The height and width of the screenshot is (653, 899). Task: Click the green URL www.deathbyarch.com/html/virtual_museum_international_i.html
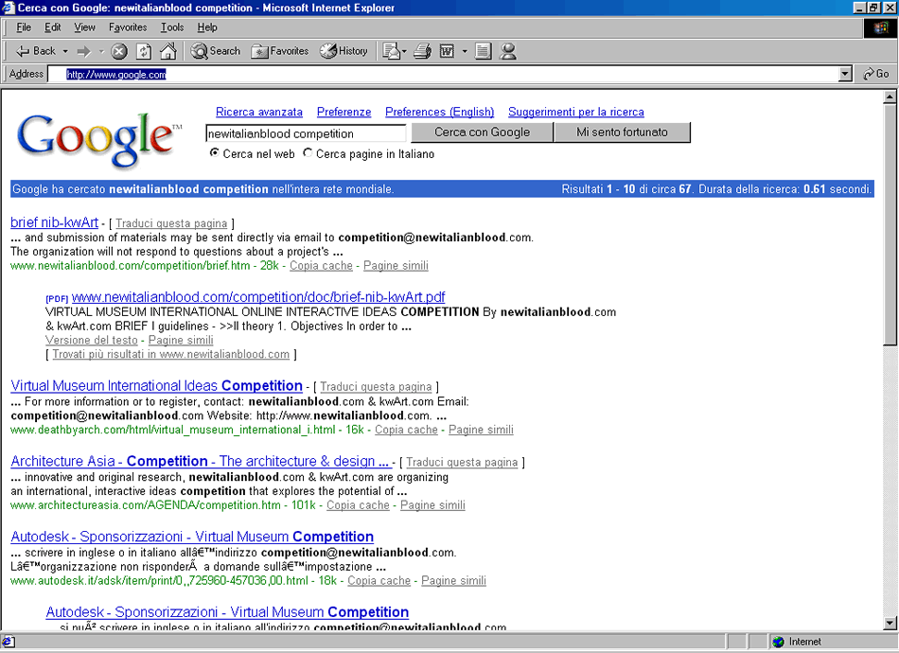click(x=172, y=430)
